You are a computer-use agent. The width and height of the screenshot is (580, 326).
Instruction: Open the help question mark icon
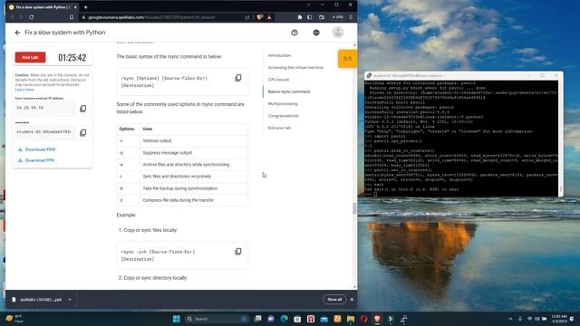tap(295, 33)
